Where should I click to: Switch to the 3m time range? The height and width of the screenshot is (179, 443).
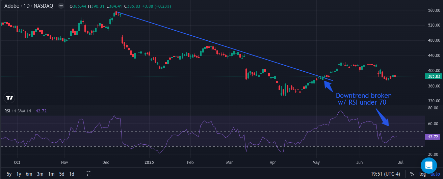point(40,174)
